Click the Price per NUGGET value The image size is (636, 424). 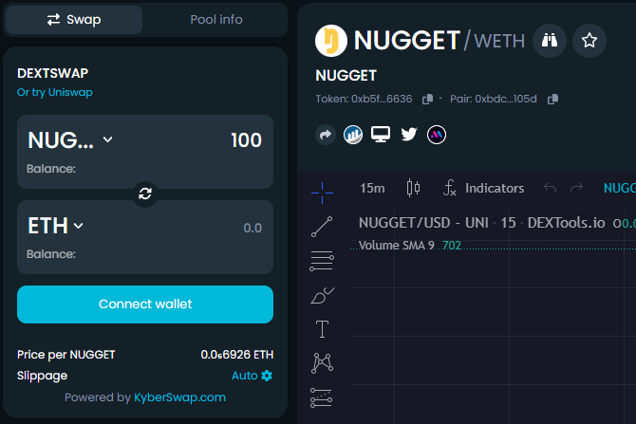coord(237,355)
